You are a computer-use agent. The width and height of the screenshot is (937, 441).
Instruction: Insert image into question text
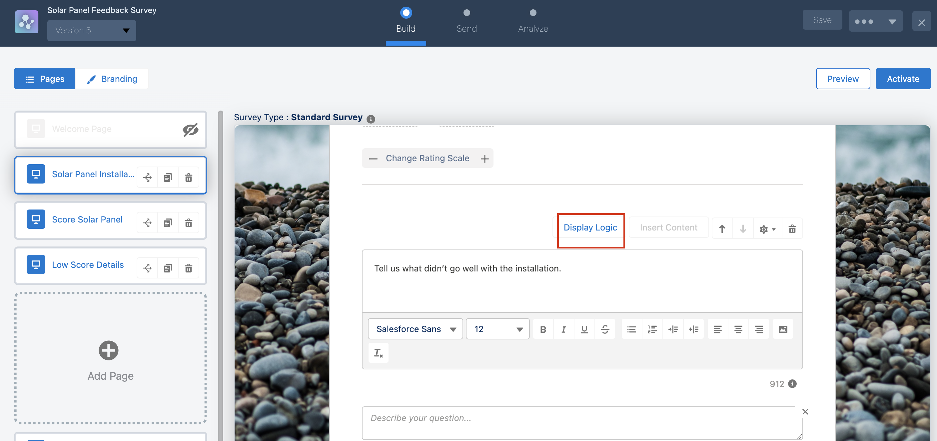click(x=782, y=329)
